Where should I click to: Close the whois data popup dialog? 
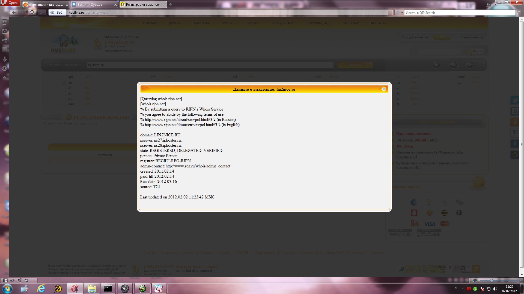(384, 89)
